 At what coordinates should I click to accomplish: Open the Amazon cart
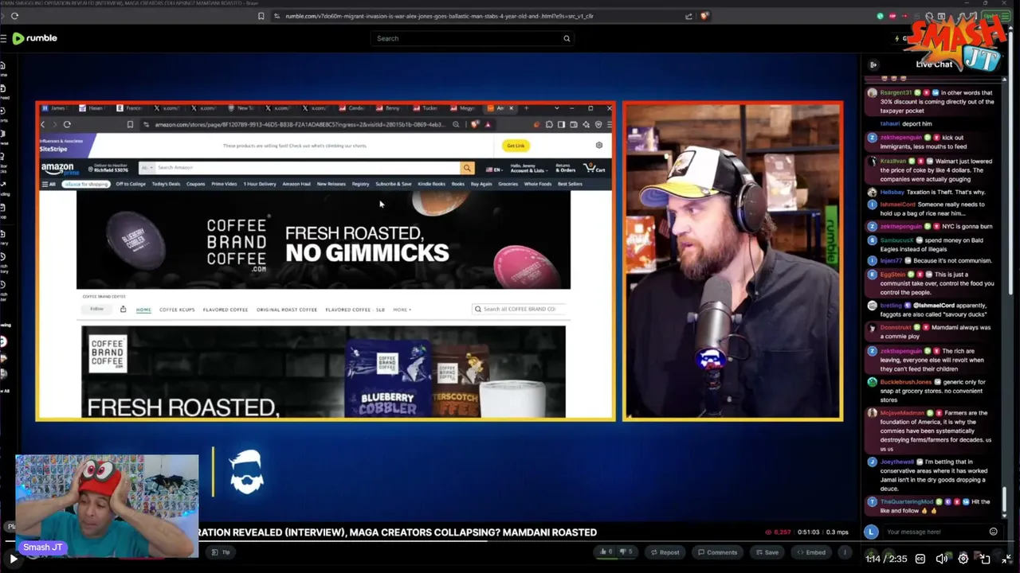pyautogui.click(x=594, y=169)
